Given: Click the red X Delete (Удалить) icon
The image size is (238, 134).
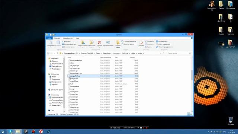Looking at the screenshot, I should tap(100, 42).
